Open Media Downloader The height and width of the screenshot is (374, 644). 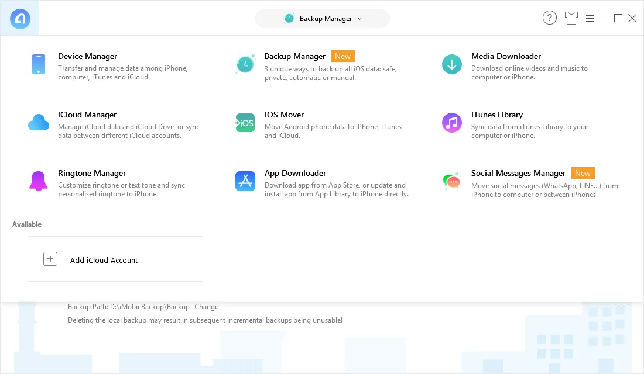[506, 56]
